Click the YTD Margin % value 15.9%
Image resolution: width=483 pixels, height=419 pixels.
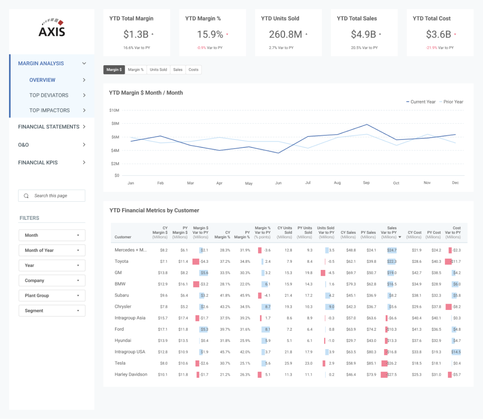coord(210,34)
